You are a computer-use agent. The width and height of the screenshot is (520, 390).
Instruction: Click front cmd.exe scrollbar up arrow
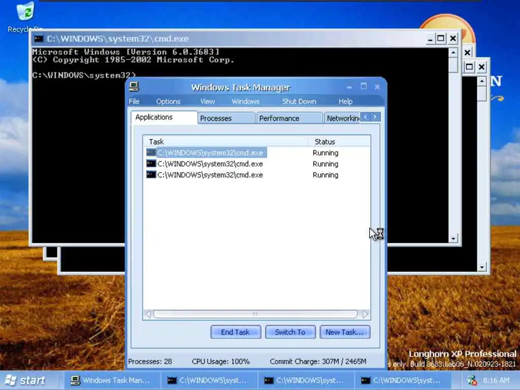click(x=453, y=52)
